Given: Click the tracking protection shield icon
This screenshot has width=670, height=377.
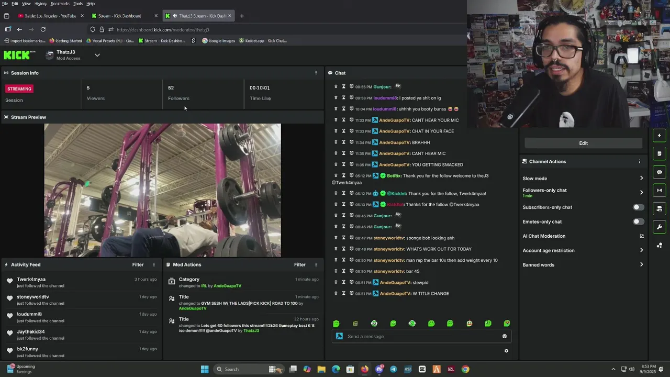Looking at the screenshot, I should [x=93, y=29].
